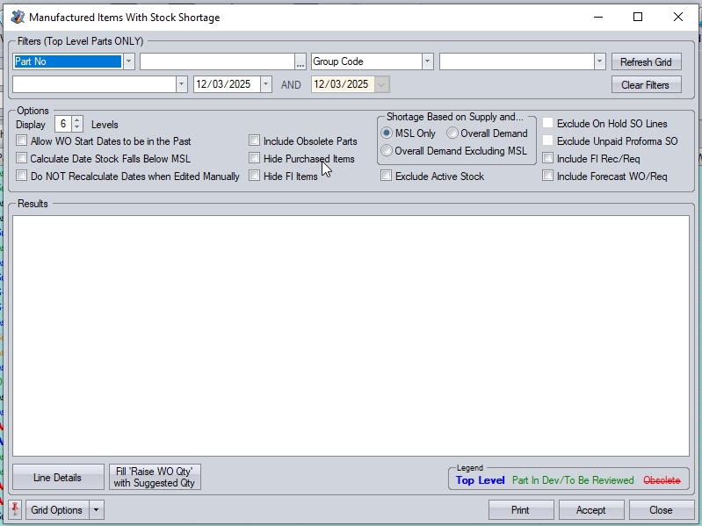
Task: Click the Refresh Grid button
Action: (x=646, y=62)
